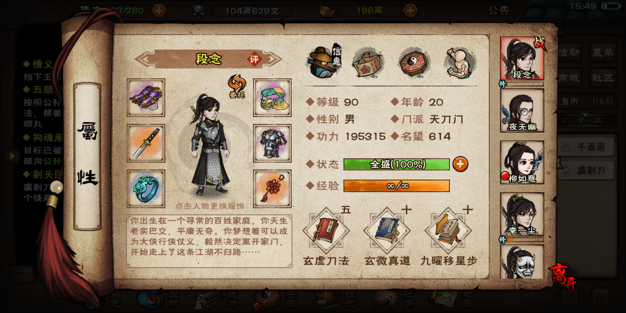Open the jade ring accessory slot
The image size is (626, 313).
[x=146, y=189]
